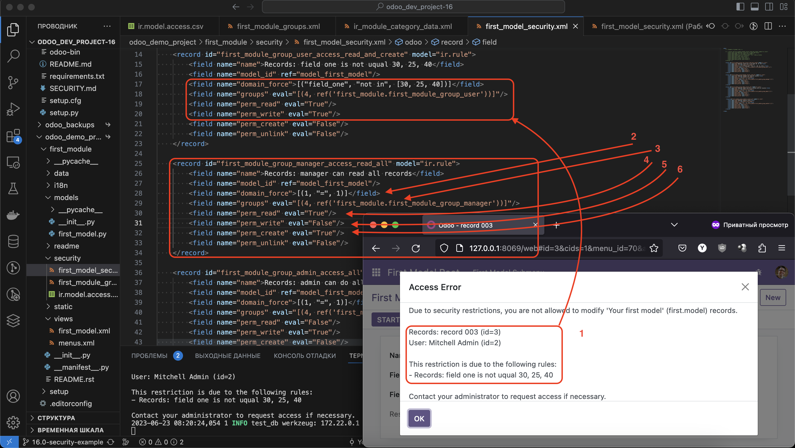Open the Testing flask icon view
The height and width of the screenshot is (448, 795).
tap(13, 188)
